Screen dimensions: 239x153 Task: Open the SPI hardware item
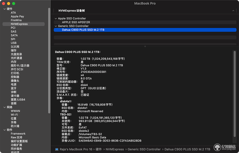(13, 39)
